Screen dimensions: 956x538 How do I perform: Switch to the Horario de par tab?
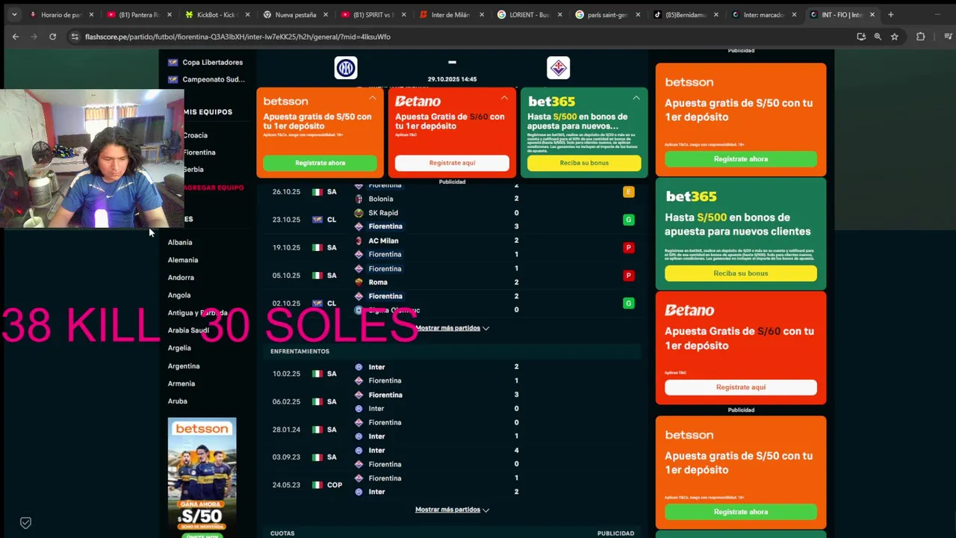pos(61,14)
